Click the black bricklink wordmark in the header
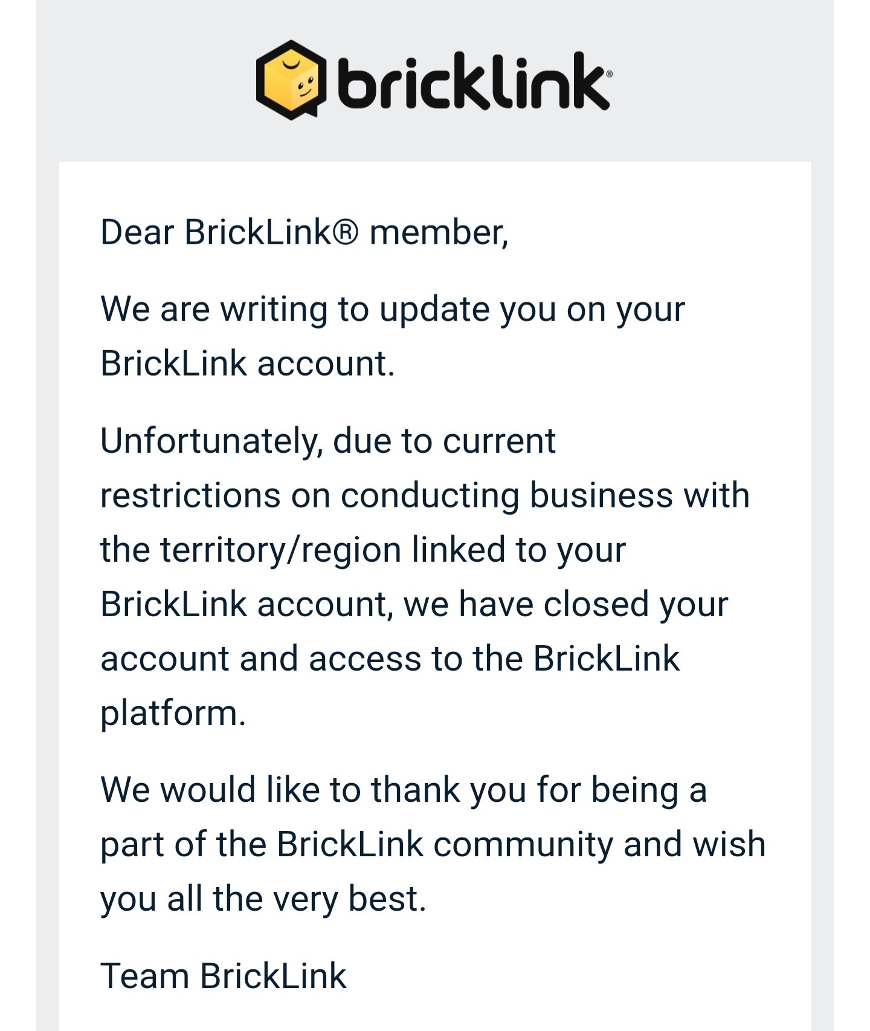The height and width of the screenshot is (1031, 870). click(x=472, y=80)
